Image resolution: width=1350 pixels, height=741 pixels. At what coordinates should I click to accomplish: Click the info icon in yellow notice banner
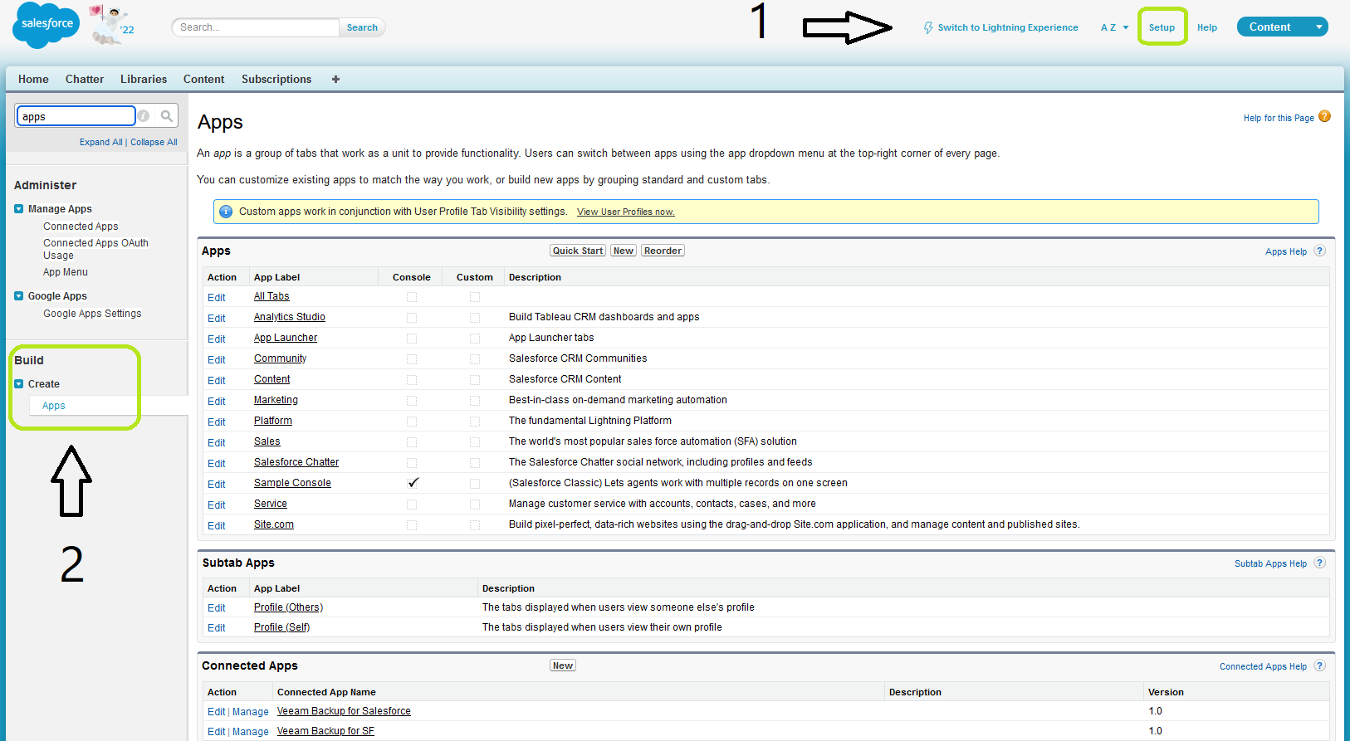tap(226, 212)
